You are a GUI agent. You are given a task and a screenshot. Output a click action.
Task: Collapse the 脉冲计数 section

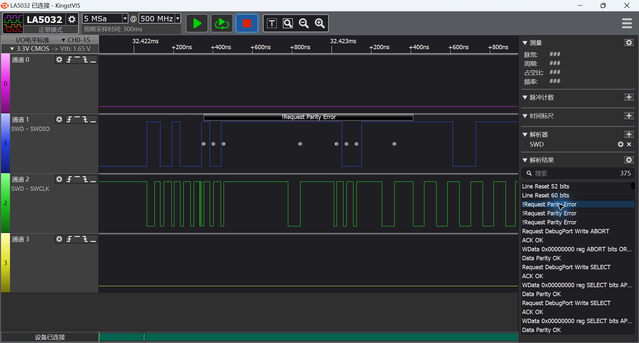525,97
